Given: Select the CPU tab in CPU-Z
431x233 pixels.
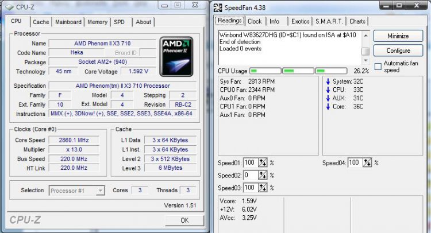Looking at the screenshot, I should [16, 21].
